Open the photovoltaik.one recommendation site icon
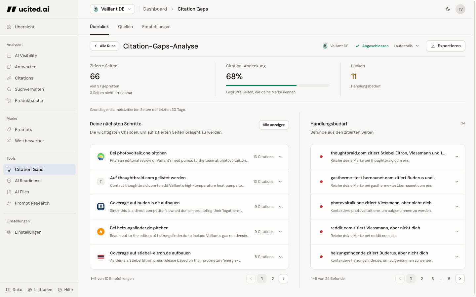 tap(101, 157)
